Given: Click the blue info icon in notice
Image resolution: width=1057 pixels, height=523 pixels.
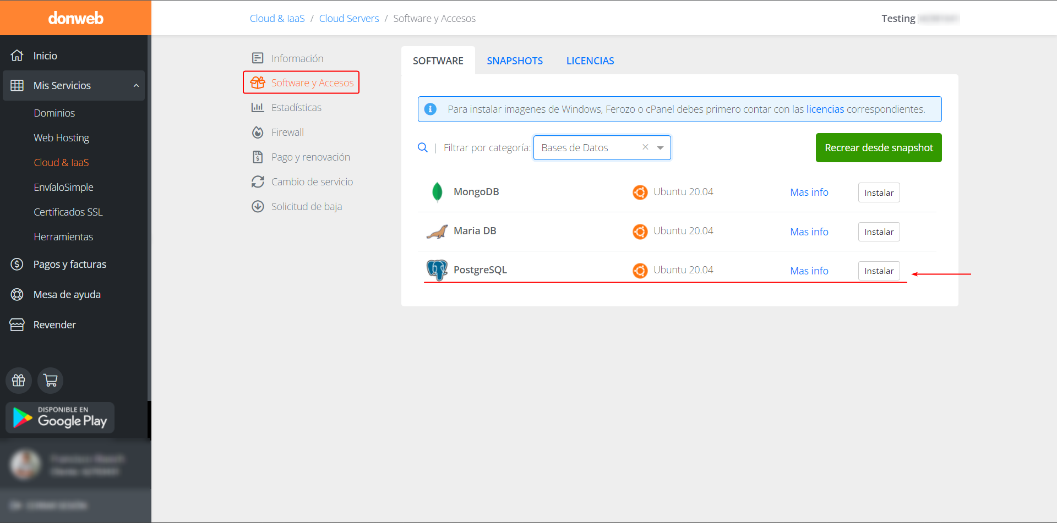Looking at the screenshot, I should click(431, 109).
